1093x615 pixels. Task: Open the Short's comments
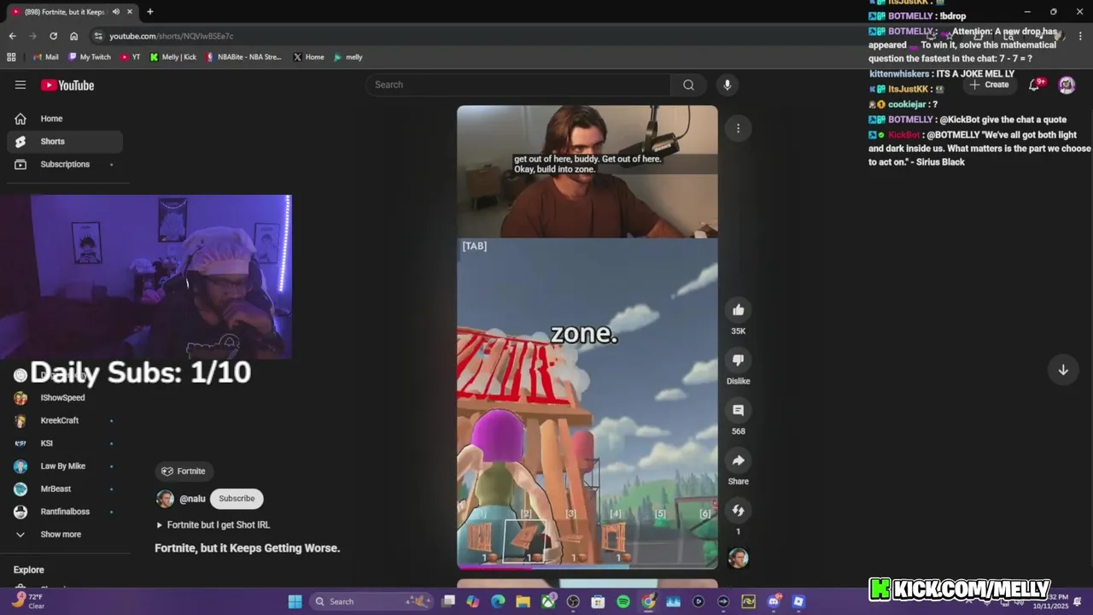pos(739,410)
